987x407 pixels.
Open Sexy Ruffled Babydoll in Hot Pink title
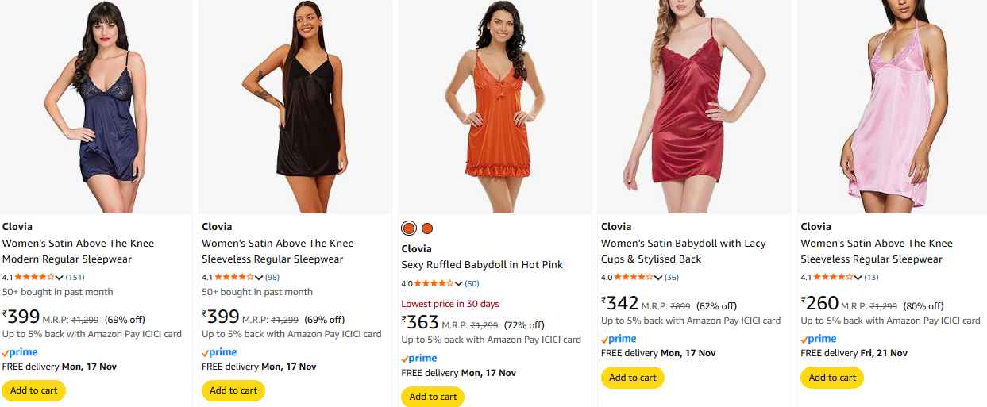coord(482,265)
